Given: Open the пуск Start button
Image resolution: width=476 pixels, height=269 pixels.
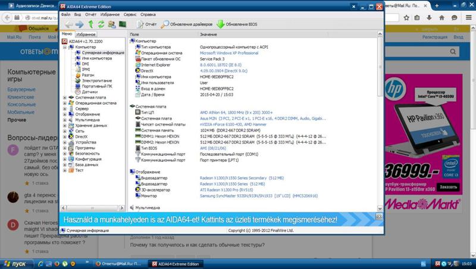Looking at the screenshot, I should 15,264.
